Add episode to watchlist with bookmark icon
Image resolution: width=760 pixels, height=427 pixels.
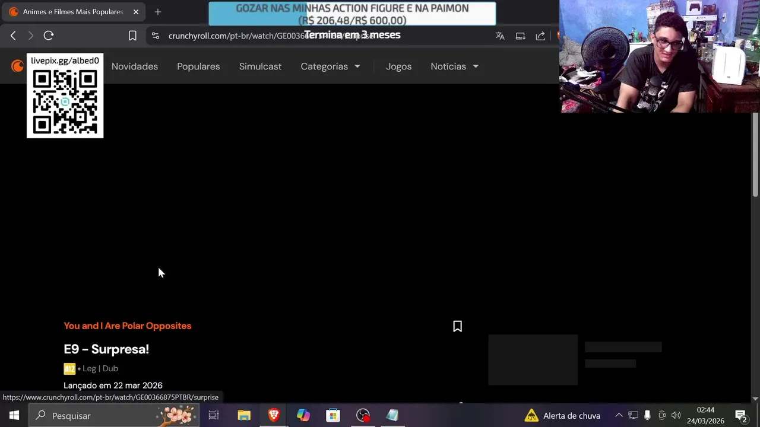(x=457, y=326)
